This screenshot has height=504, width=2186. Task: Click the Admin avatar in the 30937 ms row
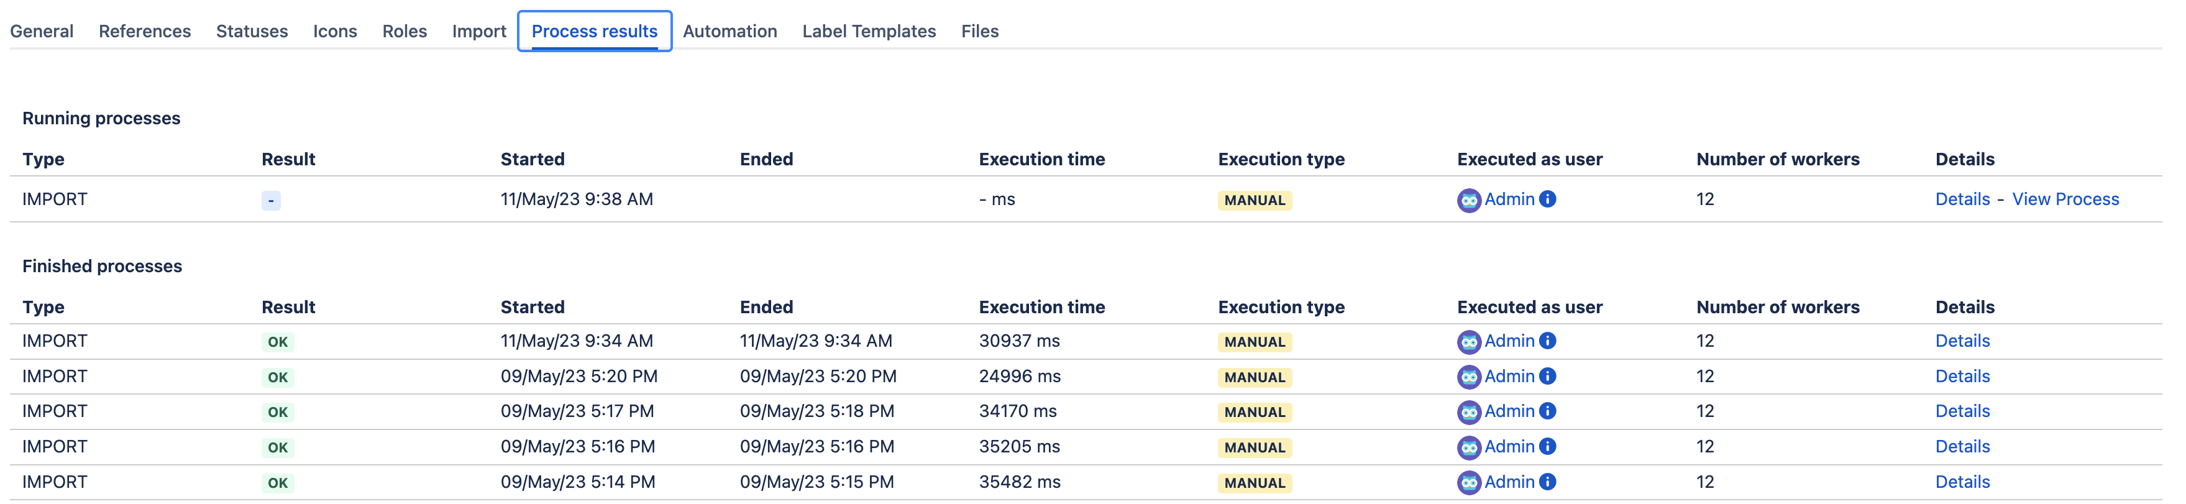1469,342
